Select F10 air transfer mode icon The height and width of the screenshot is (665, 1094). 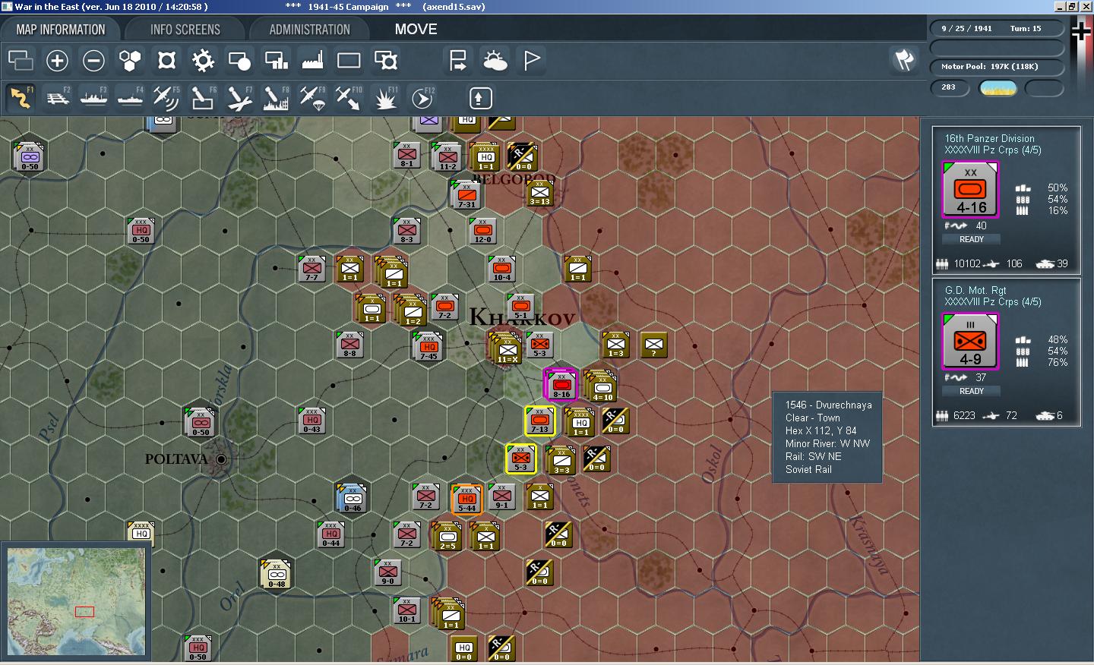[349, 98]
